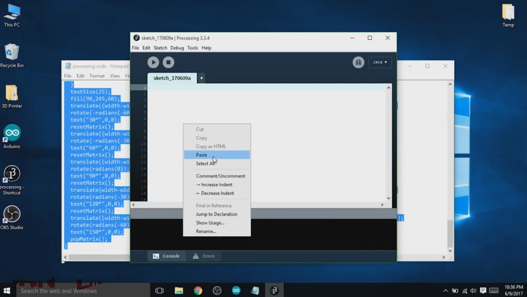Viewport: 527px width, 297px height.
Task: Open the Processing Help menu
Action: [206, 48]
